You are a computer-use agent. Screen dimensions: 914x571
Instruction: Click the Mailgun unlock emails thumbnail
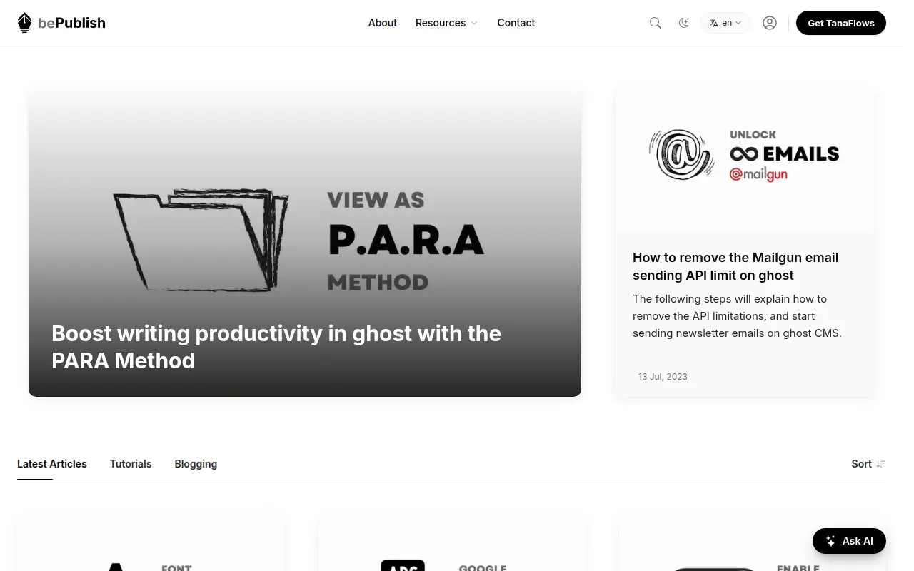coord(745,158)
